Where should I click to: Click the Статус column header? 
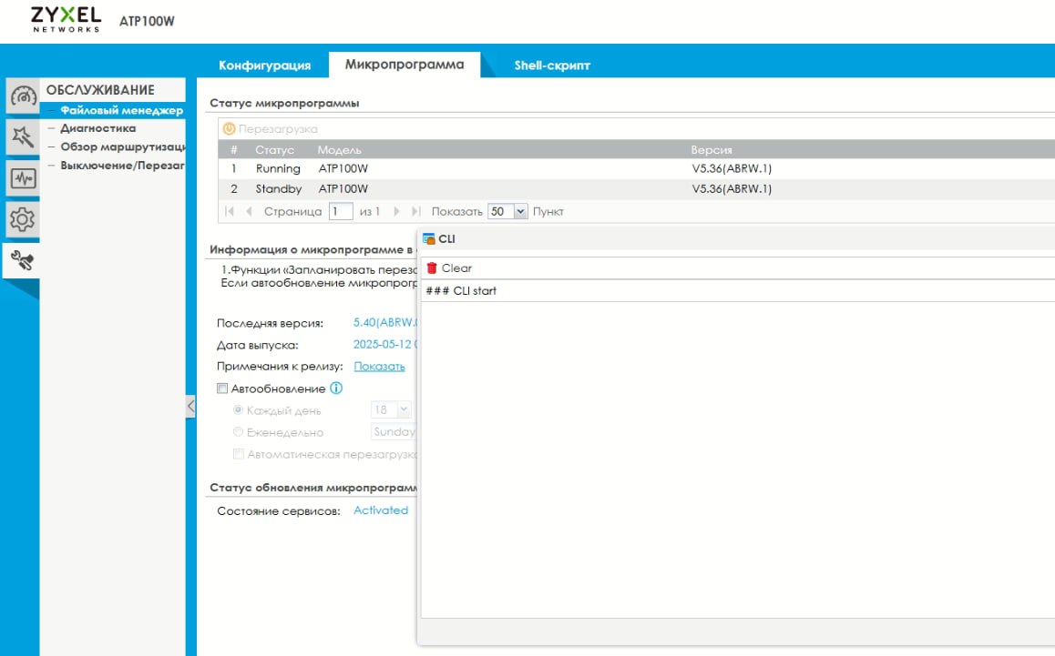pyautogui.click(x=274, y=150)
